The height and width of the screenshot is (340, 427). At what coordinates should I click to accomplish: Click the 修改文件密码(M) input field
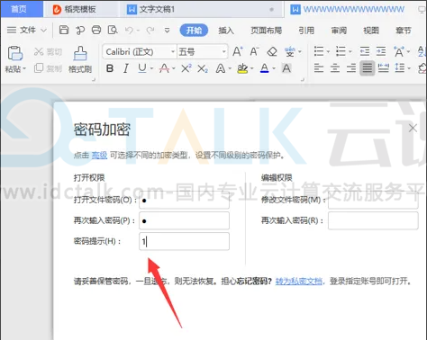(x=373, y=200)
